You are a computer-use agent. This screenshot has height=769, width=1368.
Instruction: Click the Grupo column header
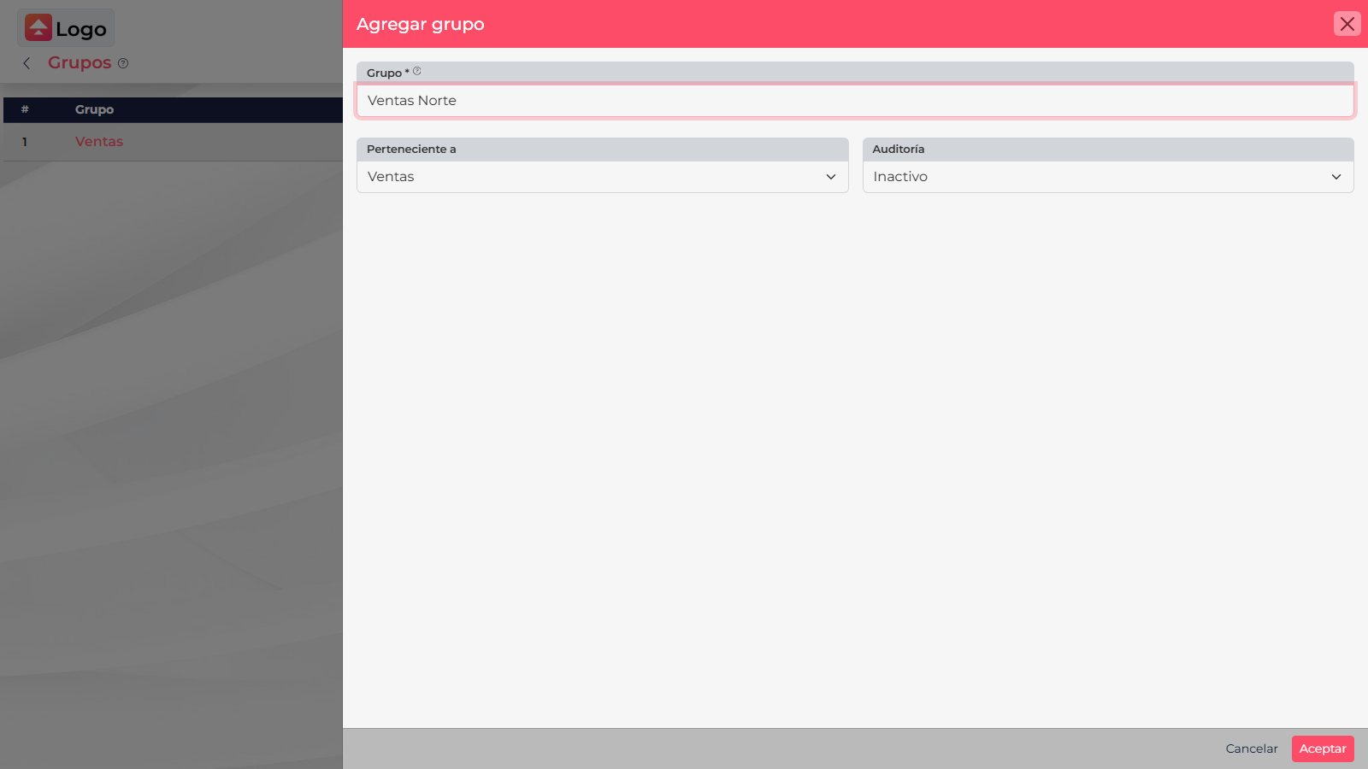tap(94, 109)
